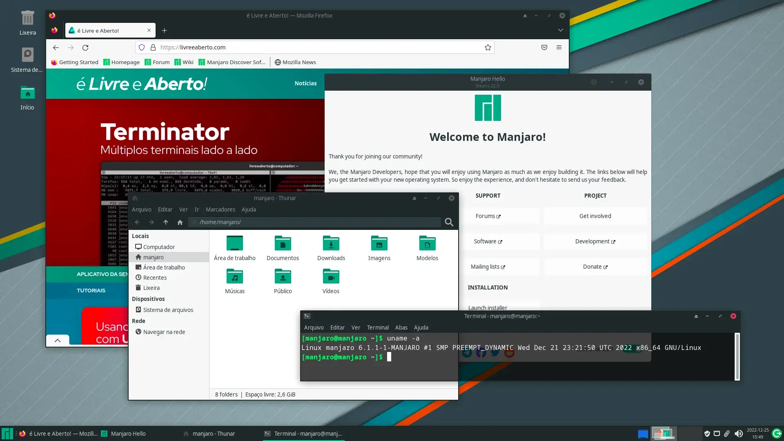This screenshot has width=784, height=441.
Task: Click TUTORIAIS on the webpage
Action: click(91, 290)
